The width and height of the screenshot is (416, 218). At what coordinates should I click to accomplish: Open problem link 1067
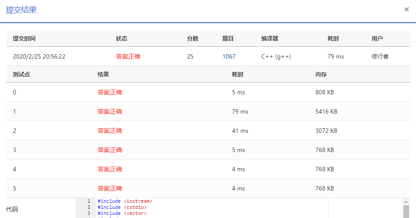point(229,56)
